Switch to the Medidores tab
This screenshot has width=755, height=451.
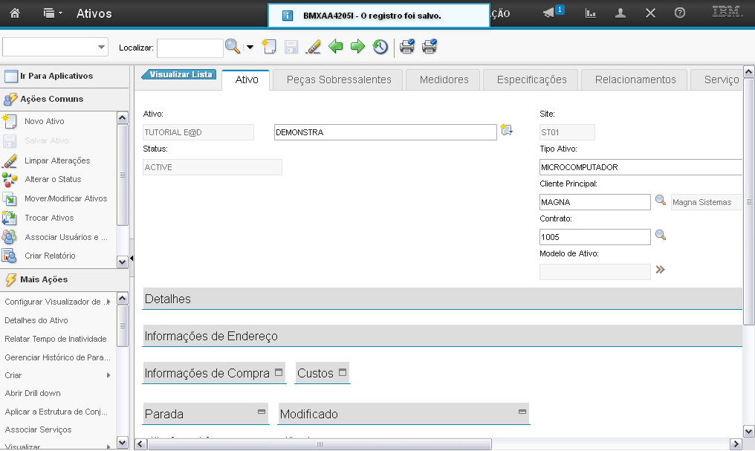[x=444, y=80]
